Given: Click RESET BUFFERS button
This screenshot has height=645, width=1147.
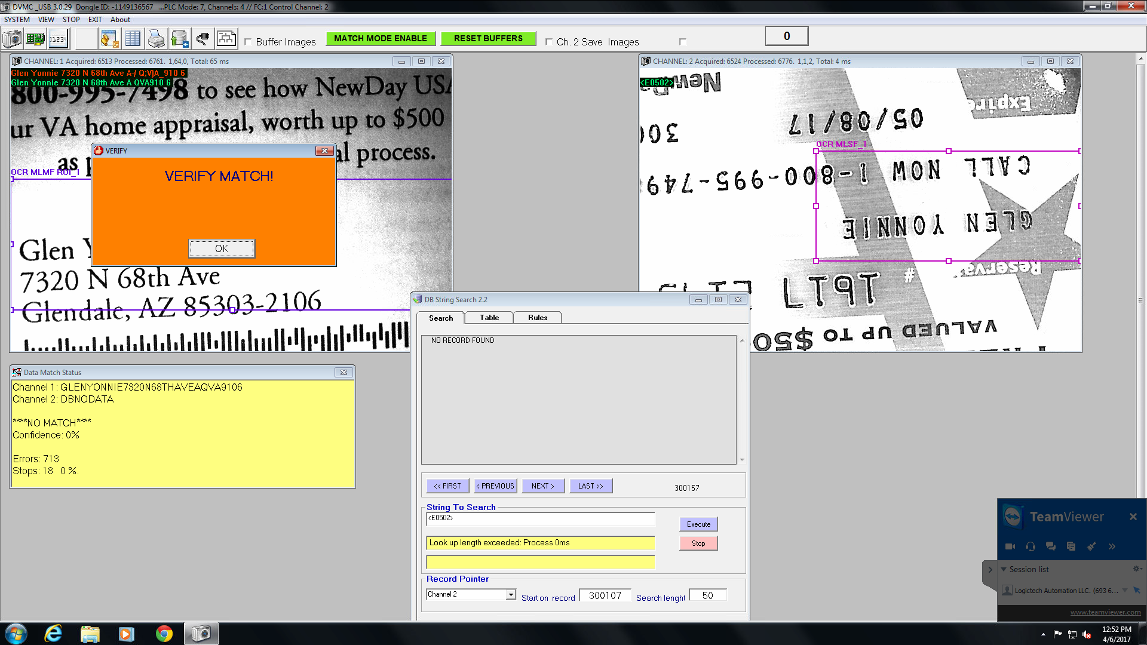Looking at the screenshot, I should click(x=488, y=38).
